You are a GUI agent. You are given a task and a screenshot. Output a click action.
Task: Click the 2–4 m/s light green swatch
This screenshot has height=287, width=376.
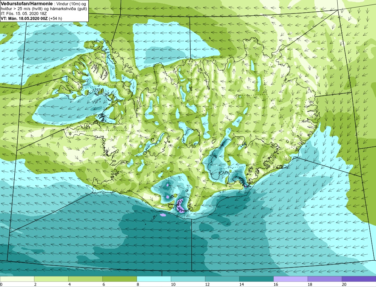tap(51, 279)
